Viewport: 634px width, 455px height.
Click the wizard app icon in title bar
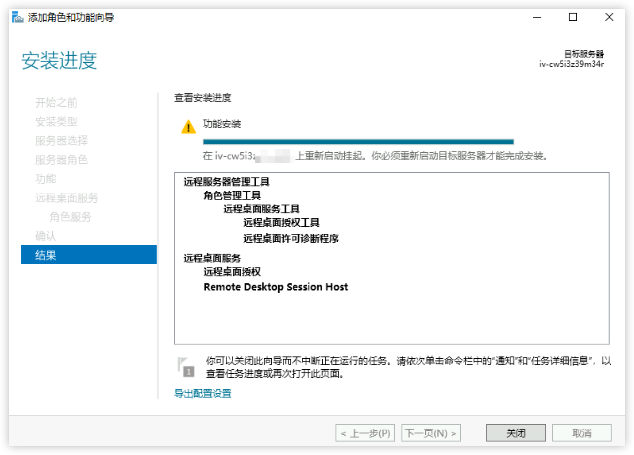pos(17,17)
